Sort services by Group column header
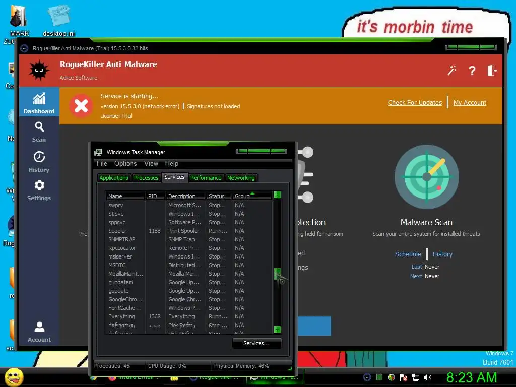 point(252,196)
